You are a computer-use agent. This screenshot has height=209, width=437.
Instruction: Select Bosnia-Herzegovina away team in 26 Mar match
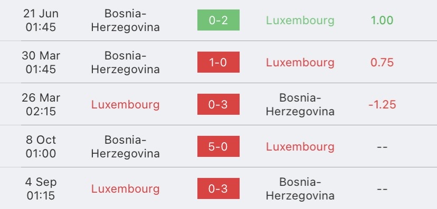point(300,104)
